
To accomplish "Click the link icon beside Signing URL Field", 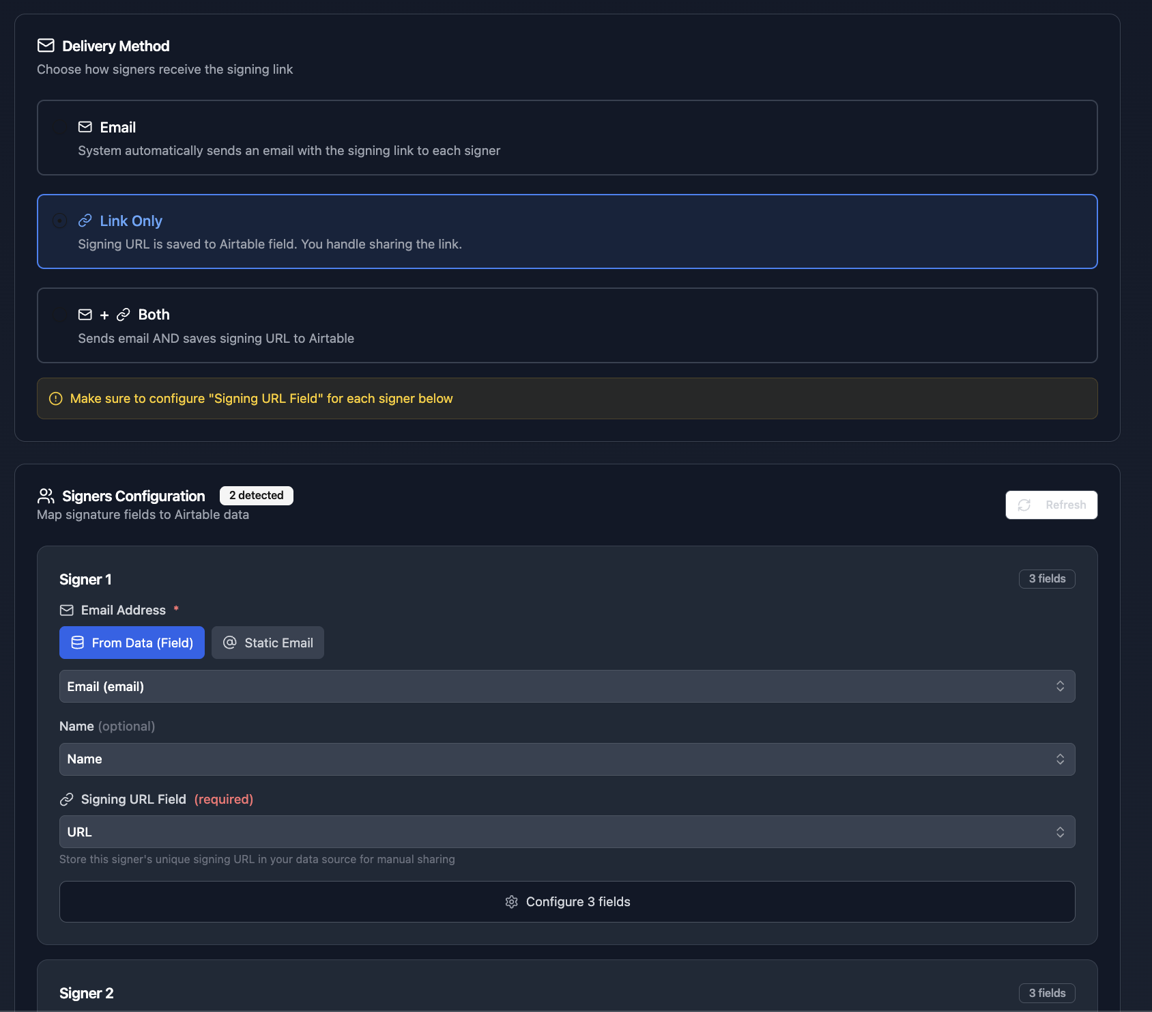I will click(67, 800).
